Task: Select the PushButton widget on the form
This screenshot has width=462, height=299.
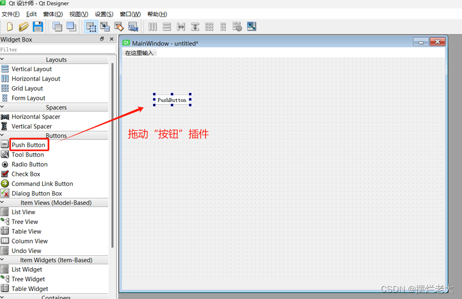Action: click(172, 100)
